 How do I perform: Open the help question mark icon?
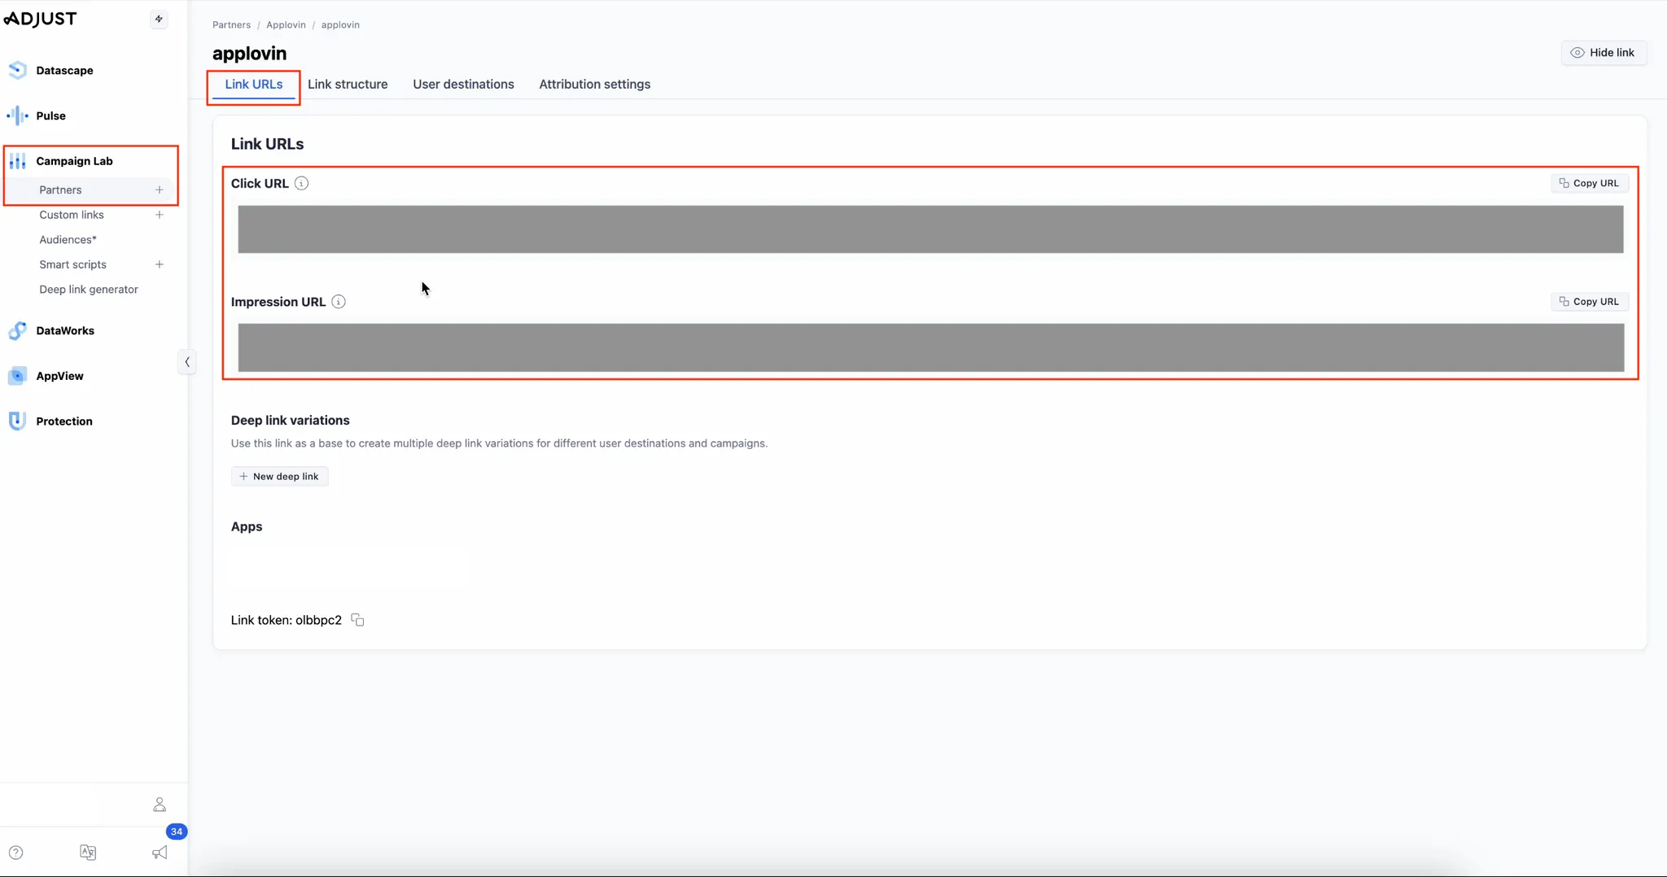coord(16,853)
